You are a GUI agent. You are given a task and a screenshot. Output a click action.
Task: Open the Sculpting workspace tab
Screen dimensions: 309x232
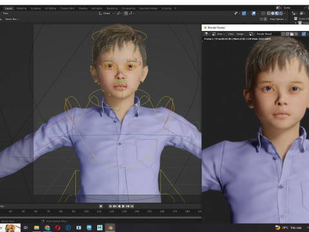pos(35,8)
